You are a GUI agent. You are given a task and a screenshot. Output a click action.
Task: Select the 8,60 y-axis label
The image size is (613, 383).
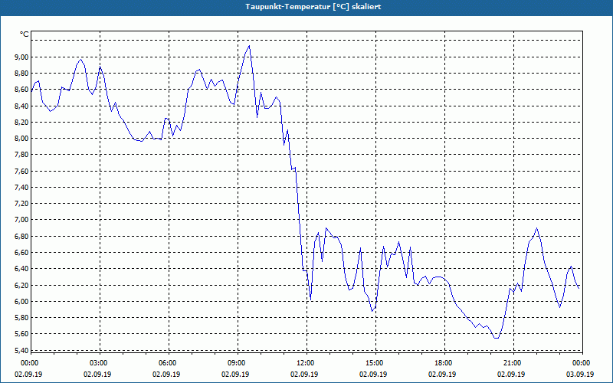[x=21, y=90]
